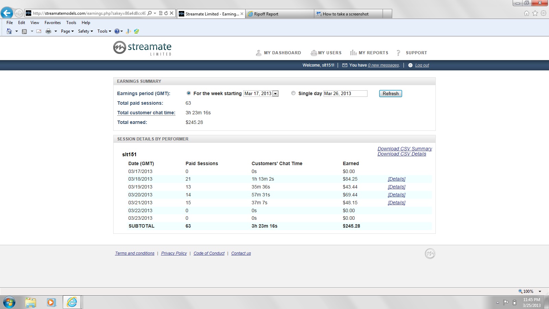Viewport: 549px width, 309px height.
Task: Click the browser forward arrow
Action: pyautogui.click(x=19, y=13)
